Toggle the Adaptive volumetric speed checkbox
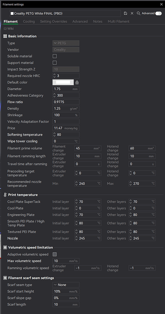The height and width of the screenshot is (314, 165). coord(54,254)
